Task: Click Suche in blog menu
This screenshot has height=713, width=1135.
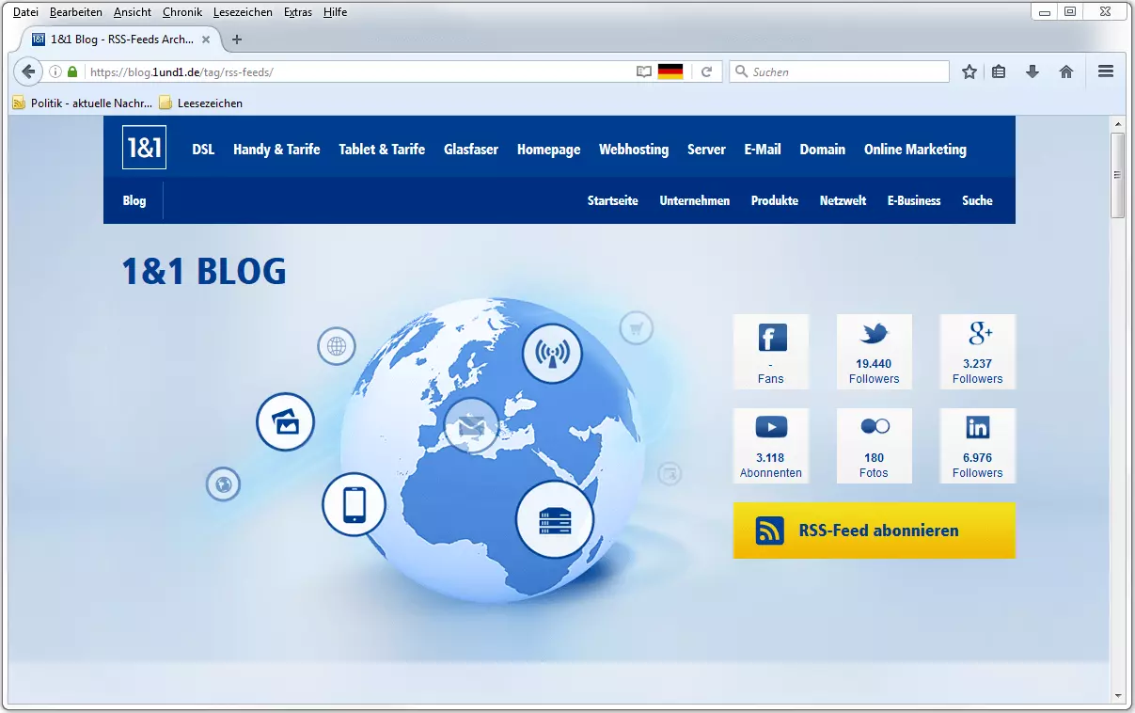Action: 977,200
